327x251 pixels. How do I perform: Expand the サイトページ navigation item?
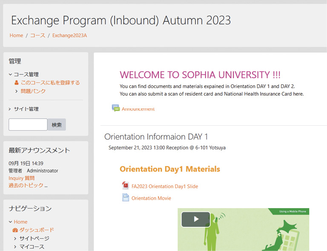15,239
